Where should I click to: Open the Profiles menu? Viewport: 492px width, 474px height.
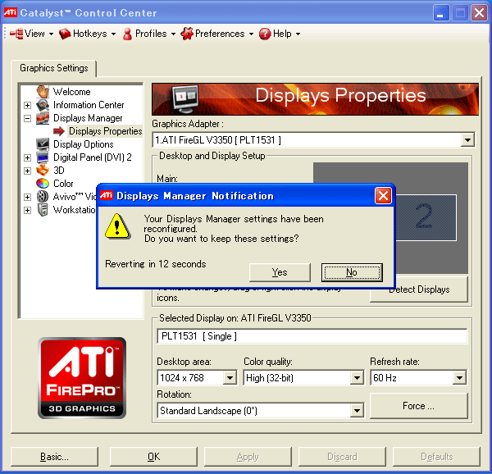coord(149,34)
